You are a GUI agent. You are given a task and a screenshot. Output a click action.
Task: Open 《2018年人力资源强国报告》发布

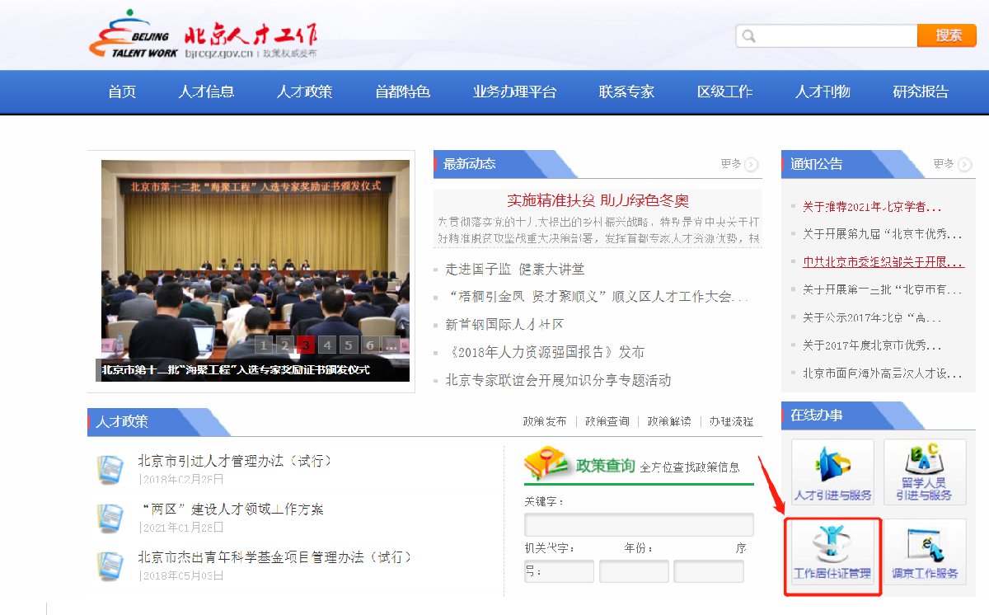tap(545, 352)
